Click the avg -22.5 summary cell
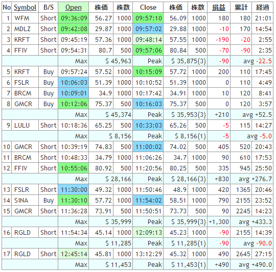This screenshot has height=272, width=276. 251,61
